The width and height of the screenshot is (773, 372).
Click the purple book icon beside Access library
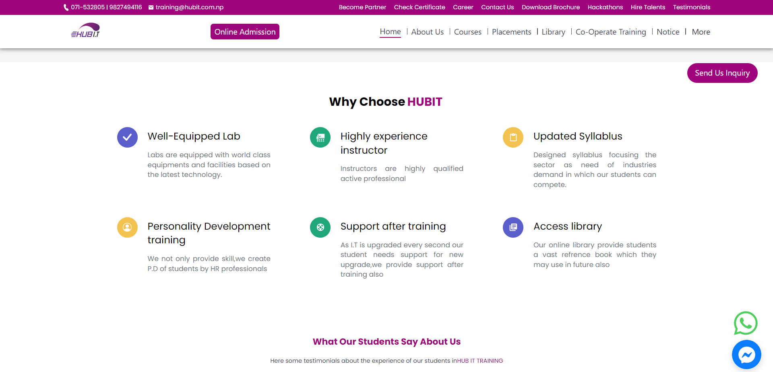pos(513,227)
